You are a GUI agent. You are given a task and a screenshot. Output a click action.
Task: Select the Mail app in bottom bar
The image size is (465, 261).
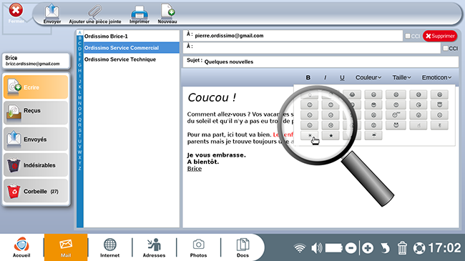point(66,247)
